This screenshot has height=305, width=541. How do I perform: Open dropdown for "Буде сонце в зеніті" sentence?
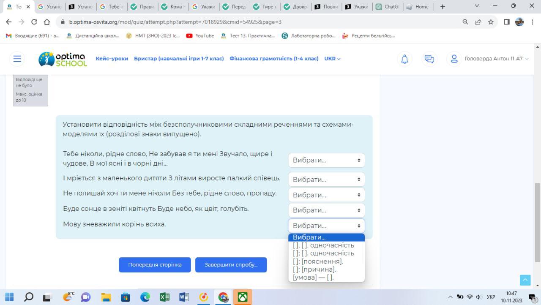coord(326,210)
